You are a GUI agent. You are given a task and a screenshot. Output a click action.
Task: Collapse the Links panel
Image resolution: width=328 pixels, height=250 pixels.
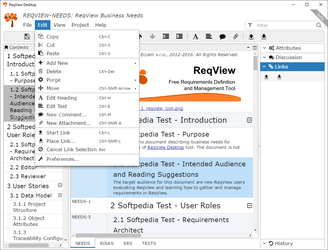292,66
